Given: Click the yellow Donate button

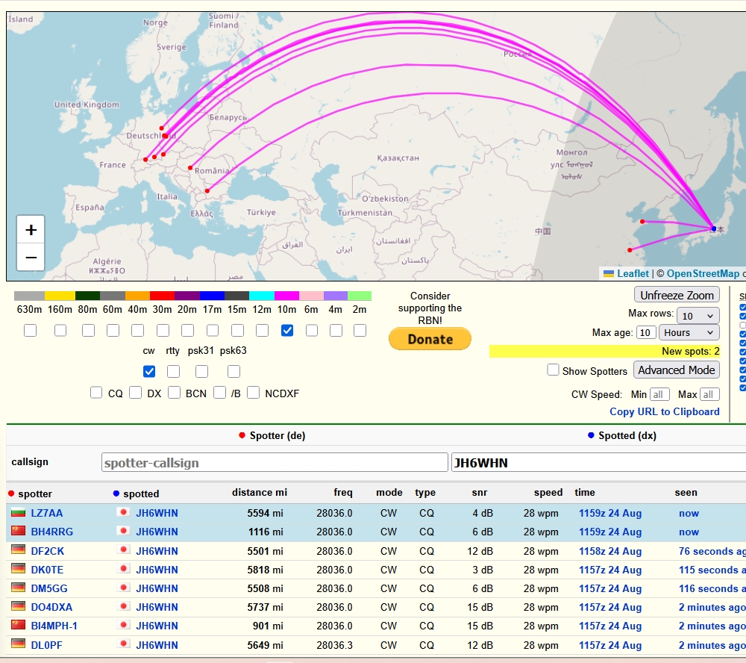Looking at the screenshot, I should (430, 339).
